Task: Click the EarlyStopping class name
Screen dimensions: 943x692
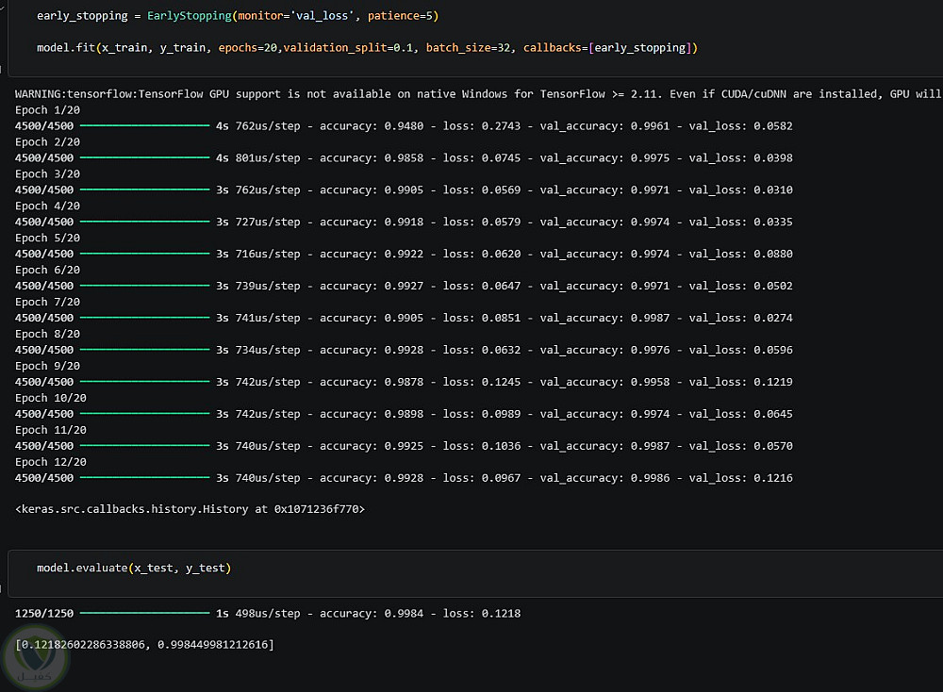Action: [190, 16]
